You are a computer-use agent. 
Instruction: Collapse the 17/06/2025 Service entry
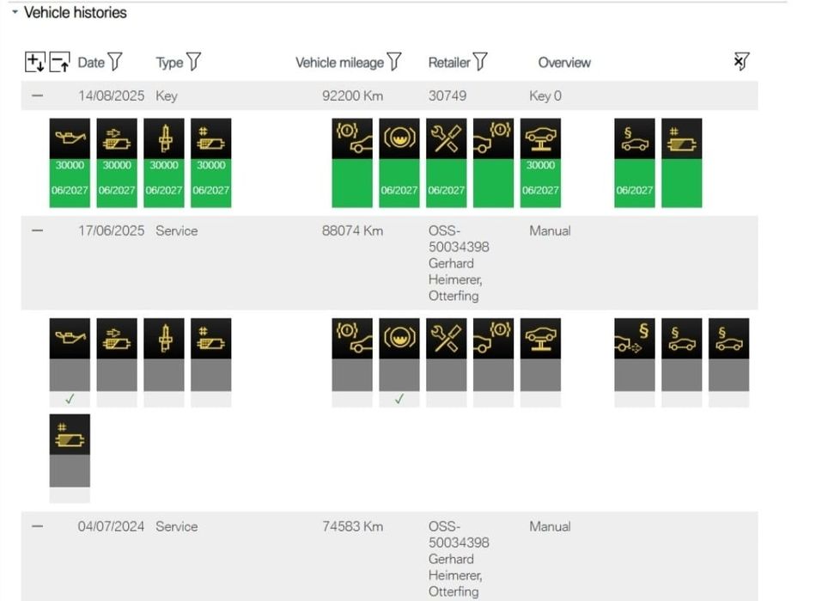point(37,230)
